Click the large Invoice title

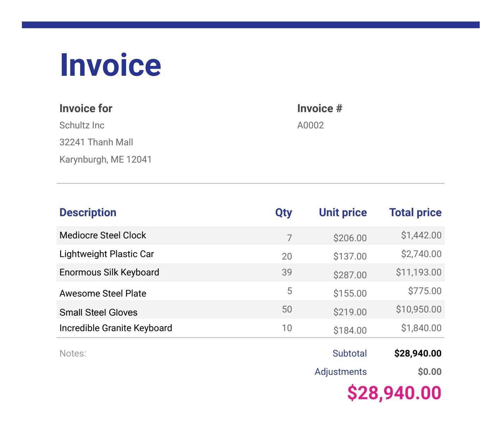[x=110, y=65]
